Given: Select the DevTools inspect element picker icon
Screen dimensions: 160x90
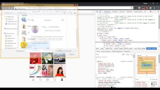Looking at the screenshot, I should pos(97,12).
